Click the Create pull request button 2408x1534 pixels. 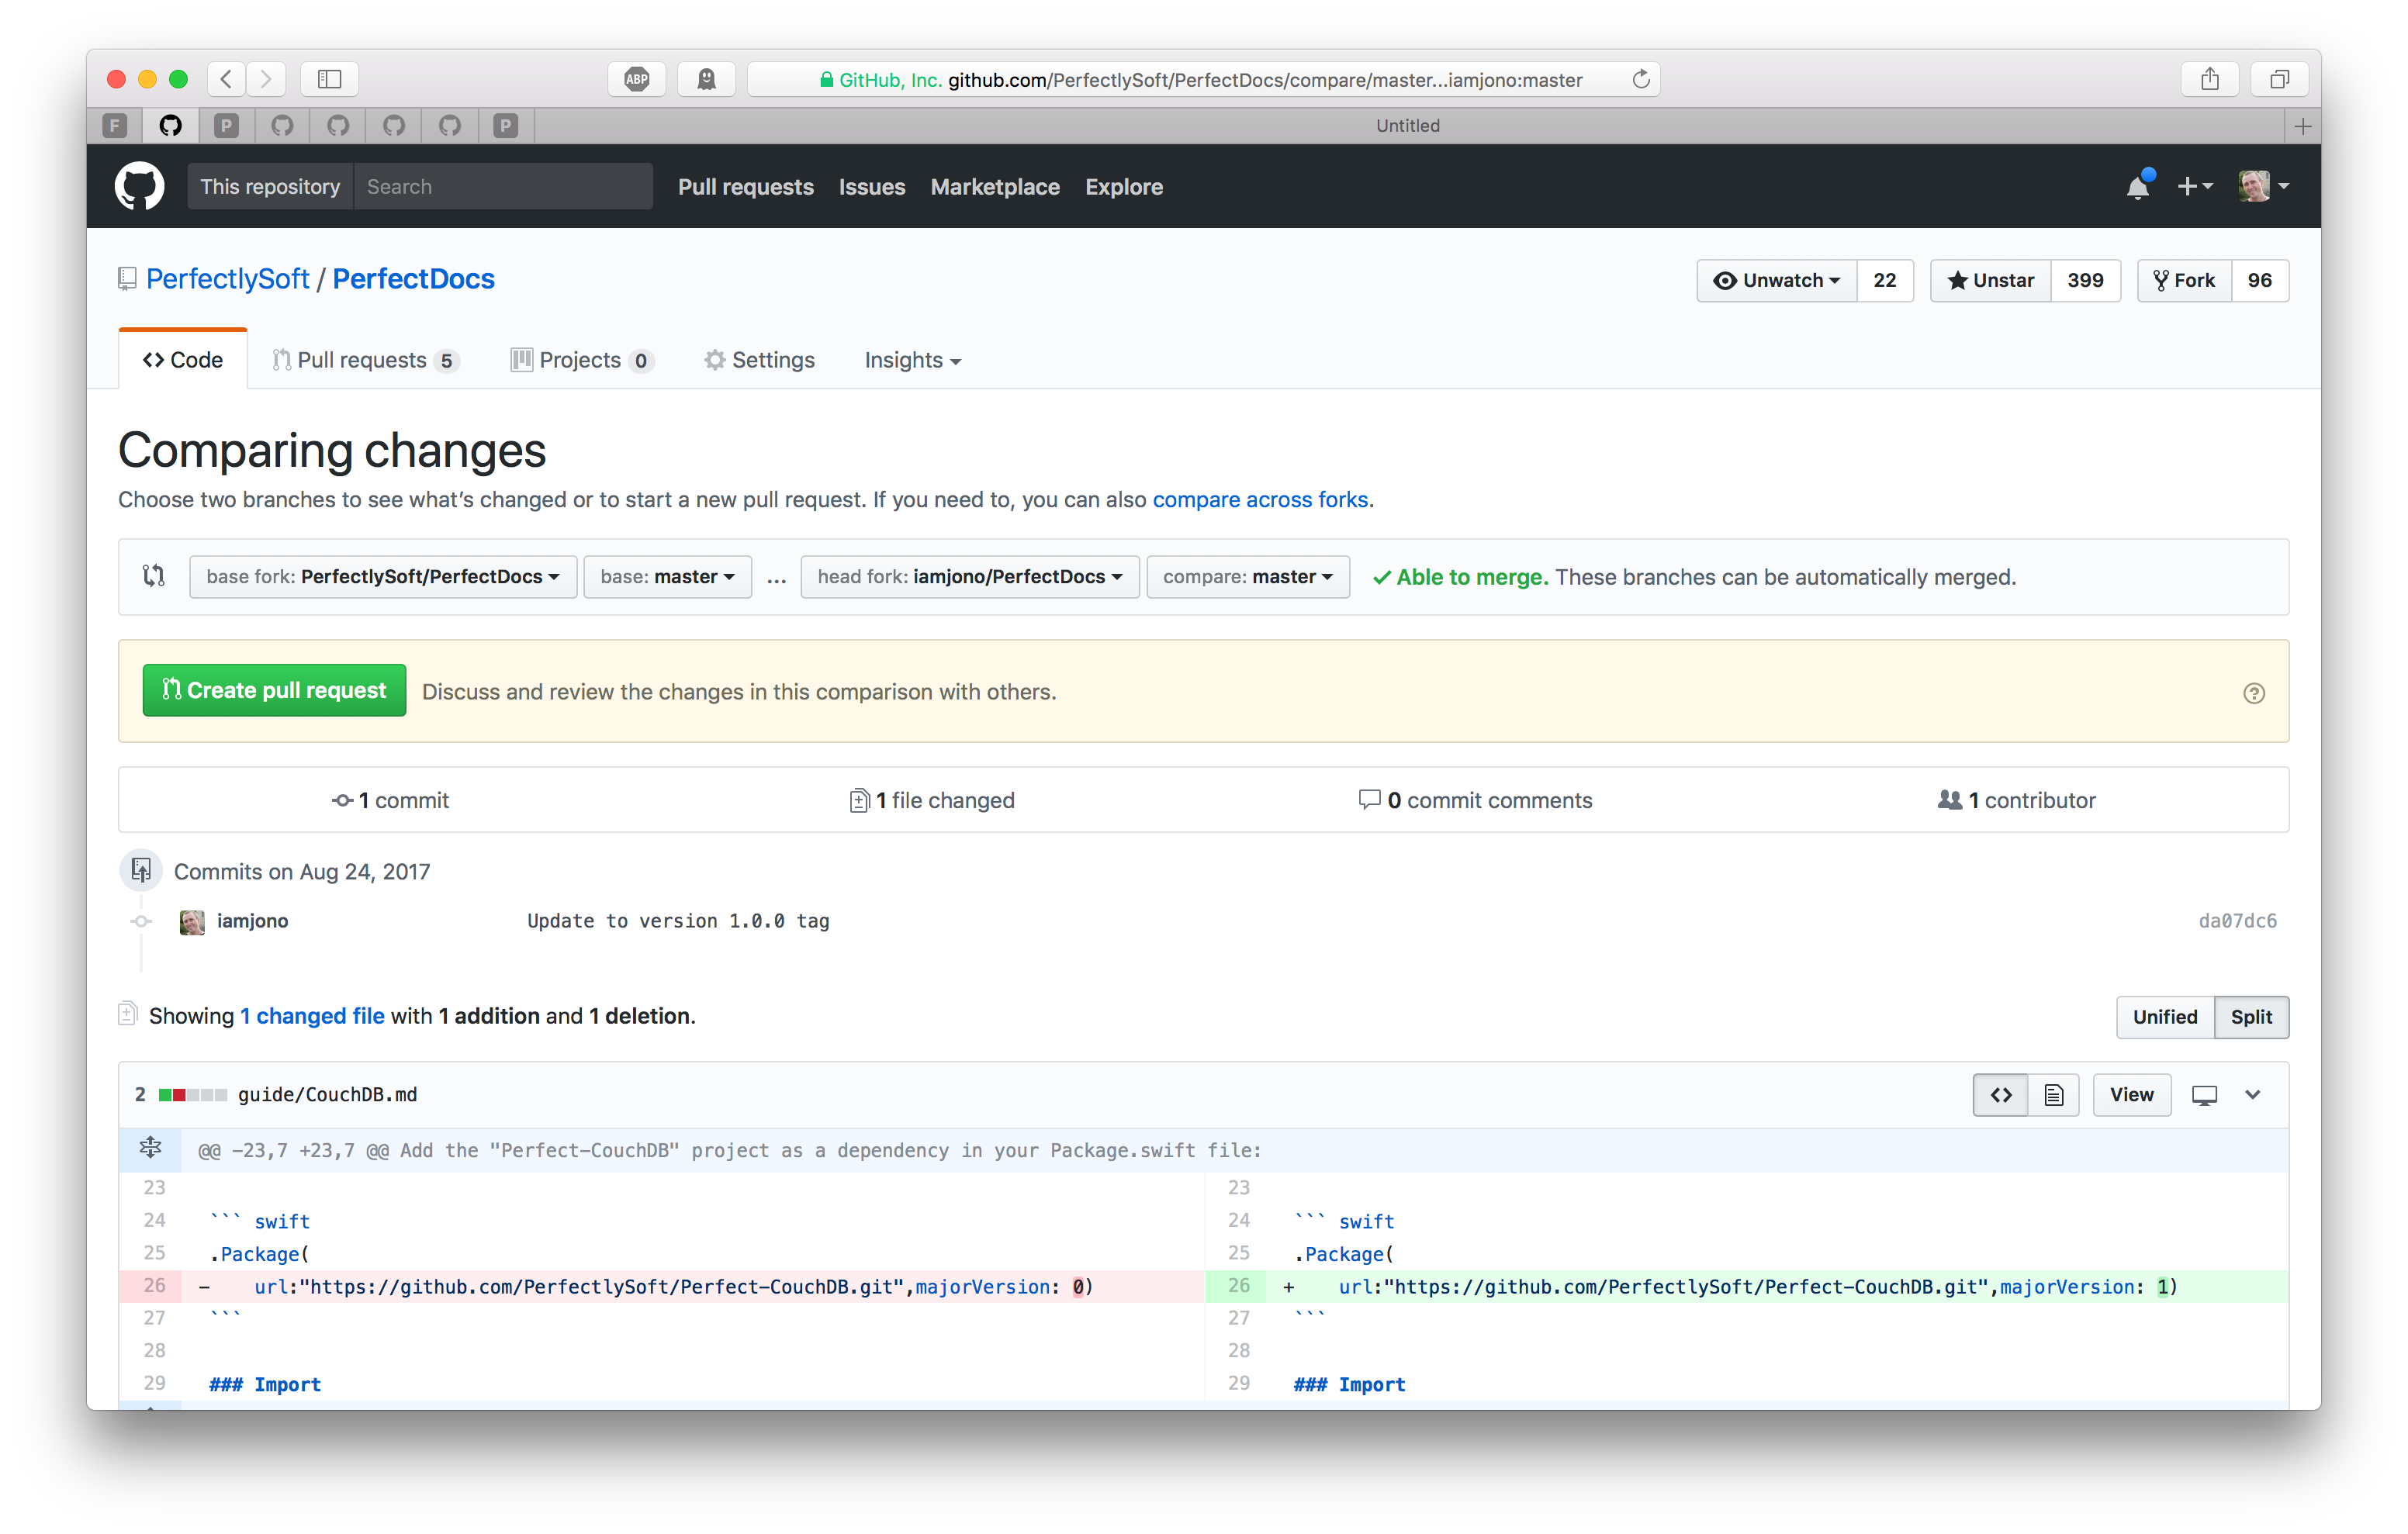[273, 690]
